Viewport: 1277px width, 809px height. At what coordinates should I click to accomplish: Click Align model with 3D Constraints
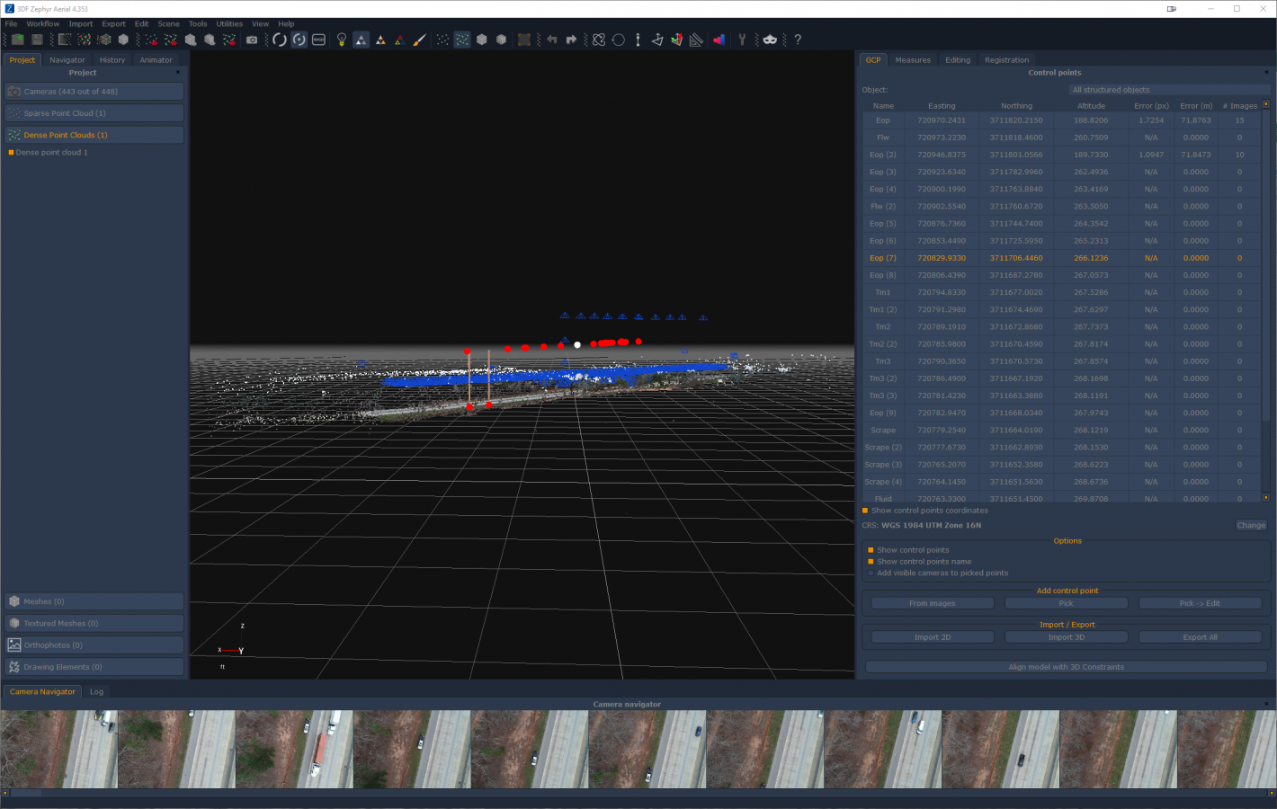(1067, 667)
